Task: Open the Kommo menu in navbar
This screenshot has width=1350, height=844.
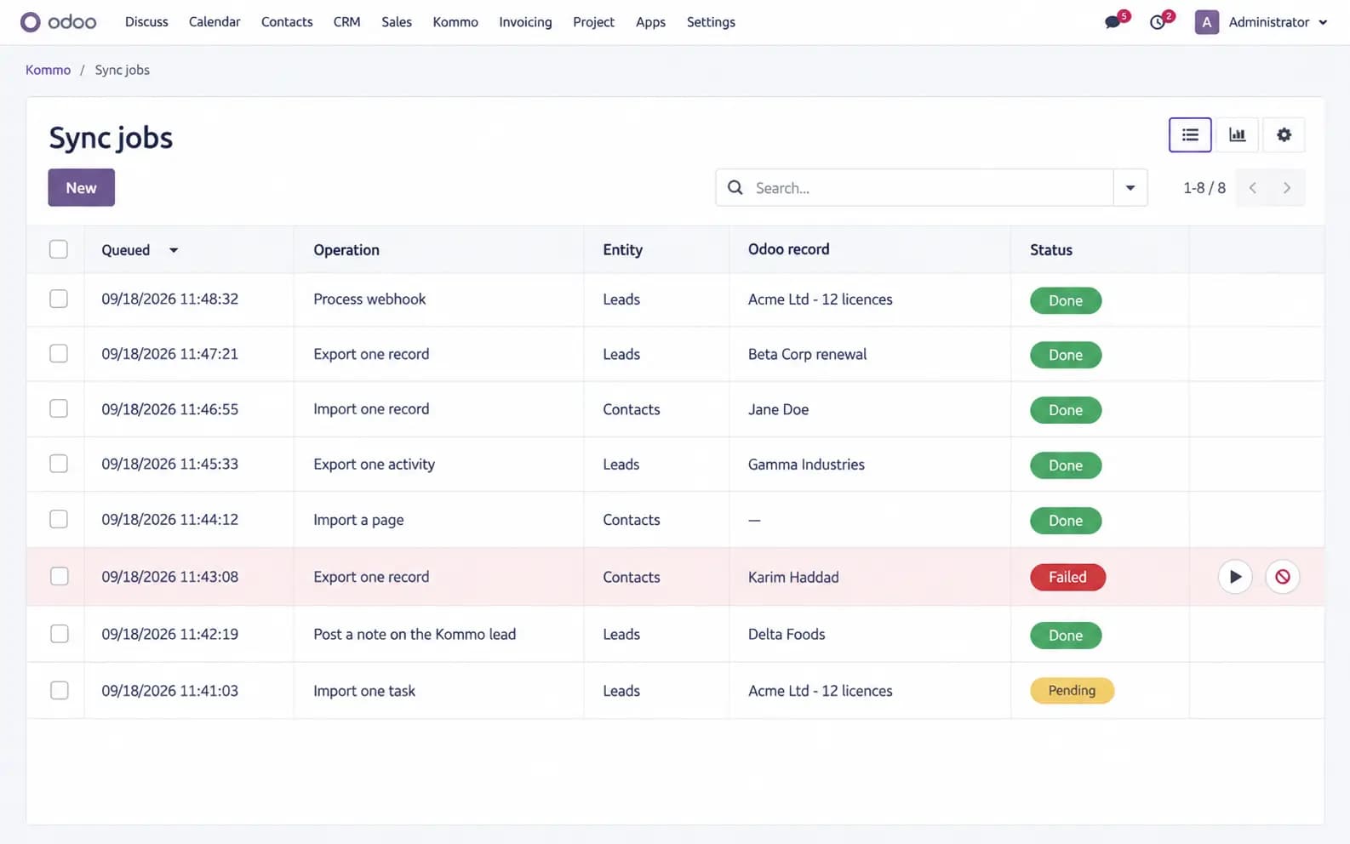Action: (x=455, y=22)
